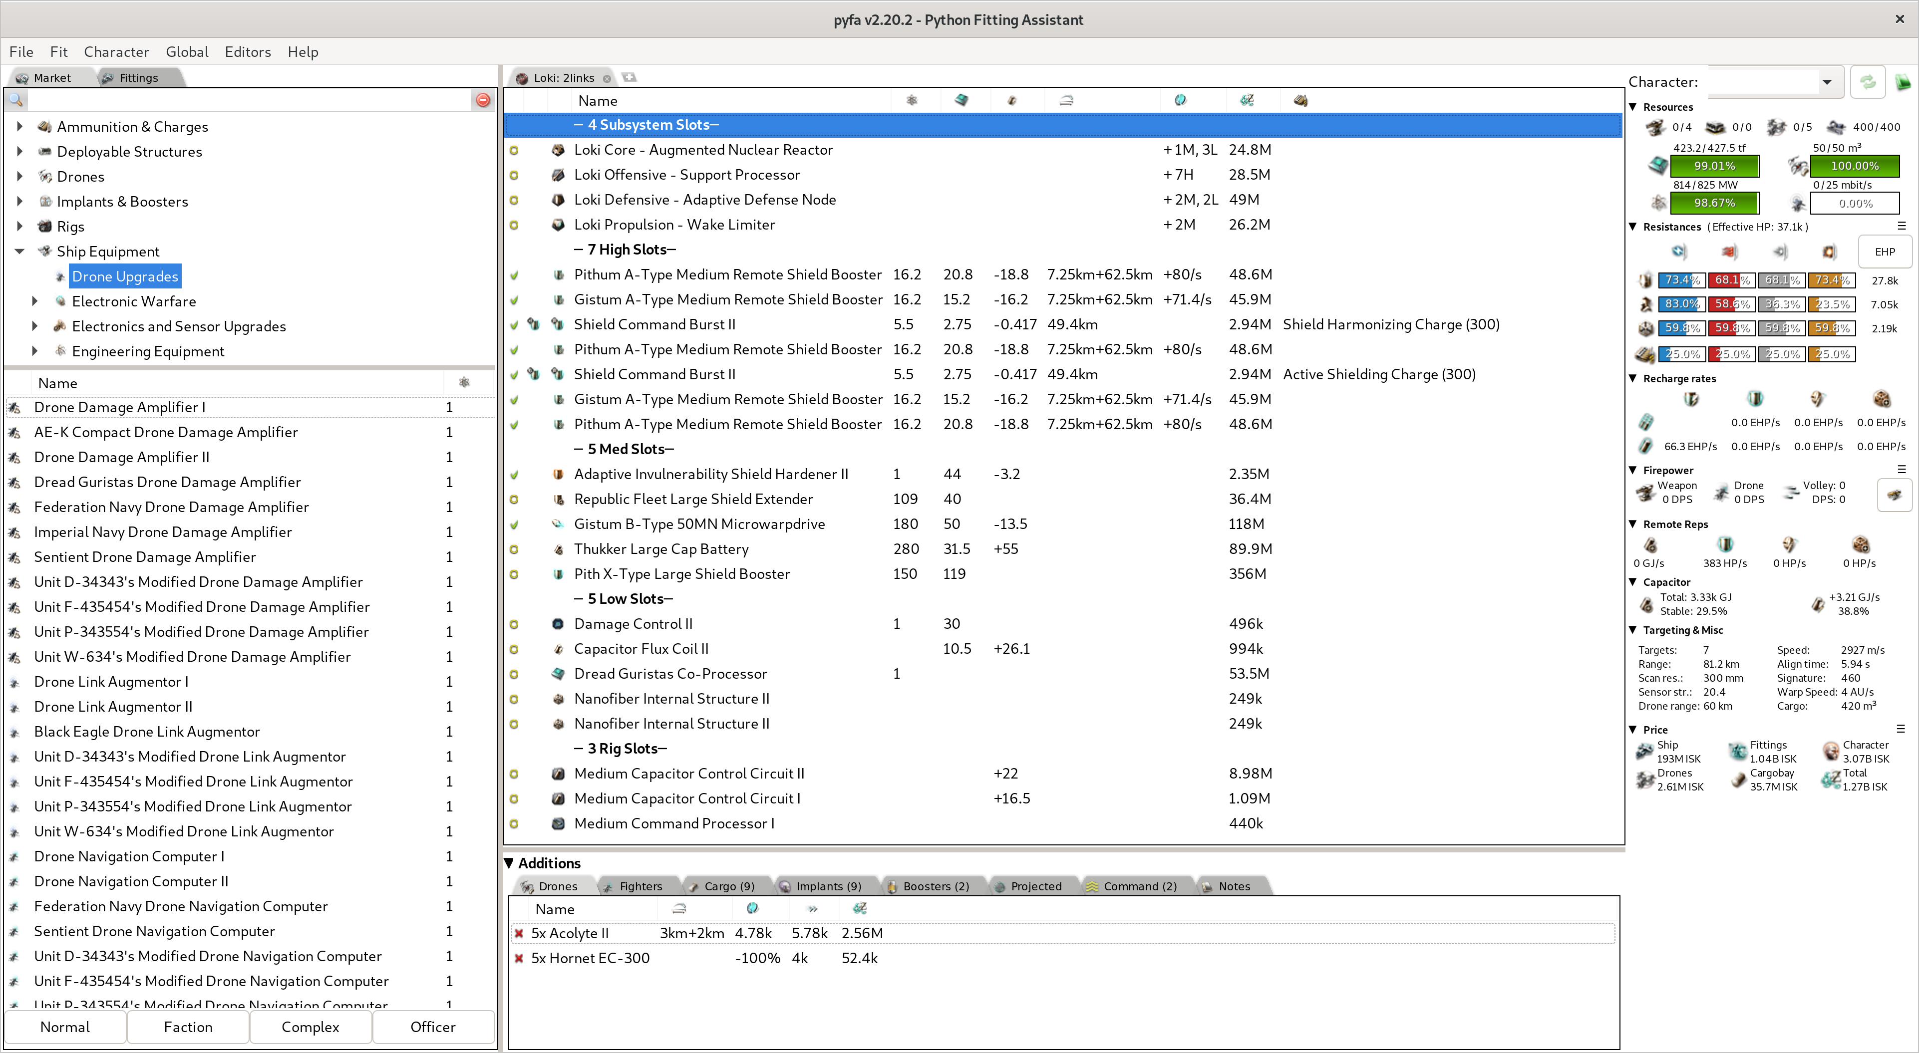The width and height of the screenshot is (1919, 1053).
Task: Click the ammo column header icon
Action: point(1300,100)
